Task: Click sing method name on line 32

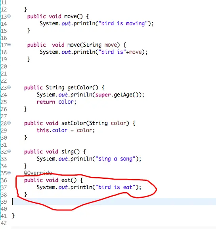Action: coord(67,152)
